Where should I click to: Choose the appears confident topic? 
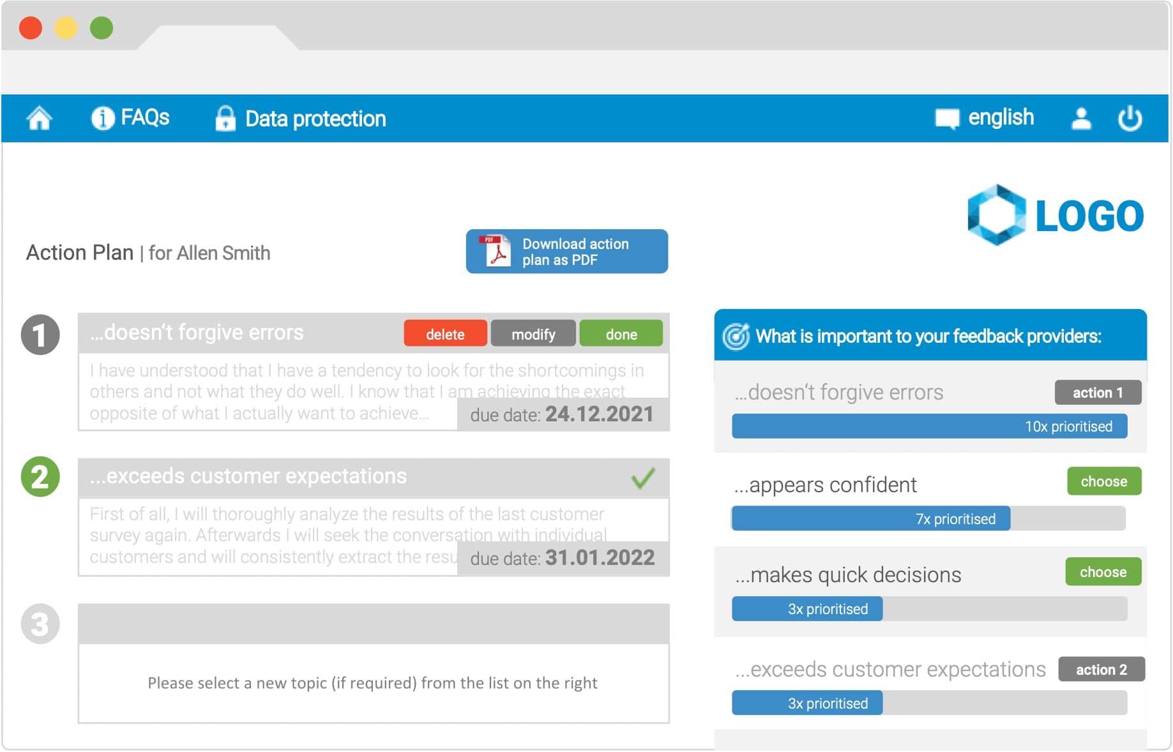click(x=1104, y=481)
